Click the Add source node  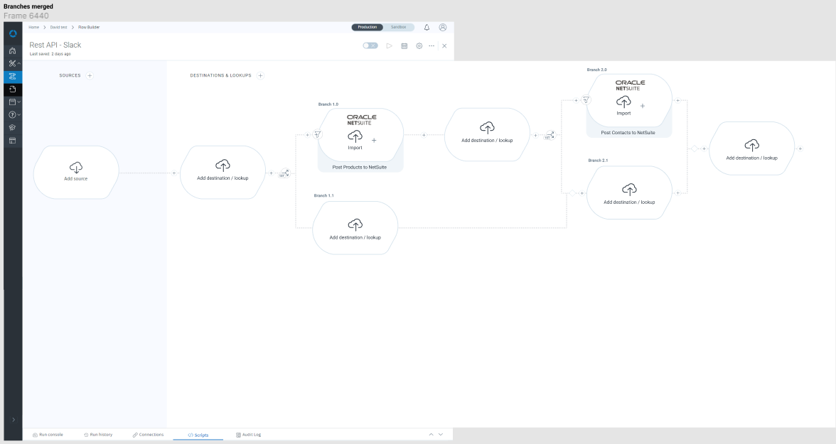point(75,172)
